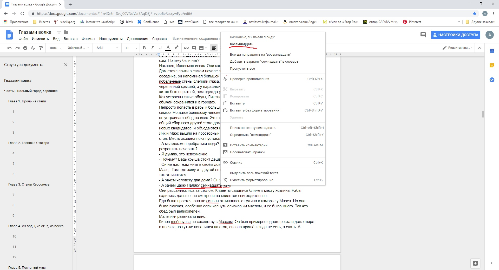Click the 'НАСТРОЙКИ ДОСТУПА' share button

coord(455,35)
